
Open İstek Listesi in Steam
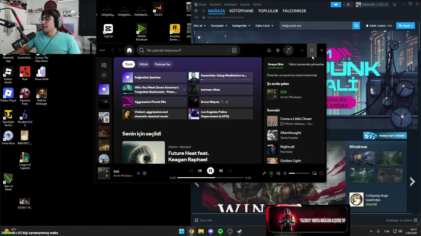(x=379, y=26)
